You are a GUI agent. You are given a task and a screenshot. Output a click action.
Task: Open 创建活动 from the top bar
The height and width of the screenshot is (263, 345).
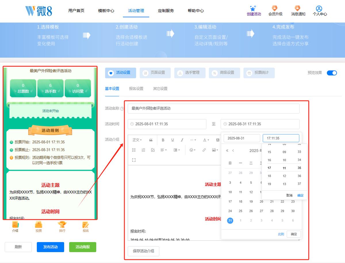tap(254, 11)
